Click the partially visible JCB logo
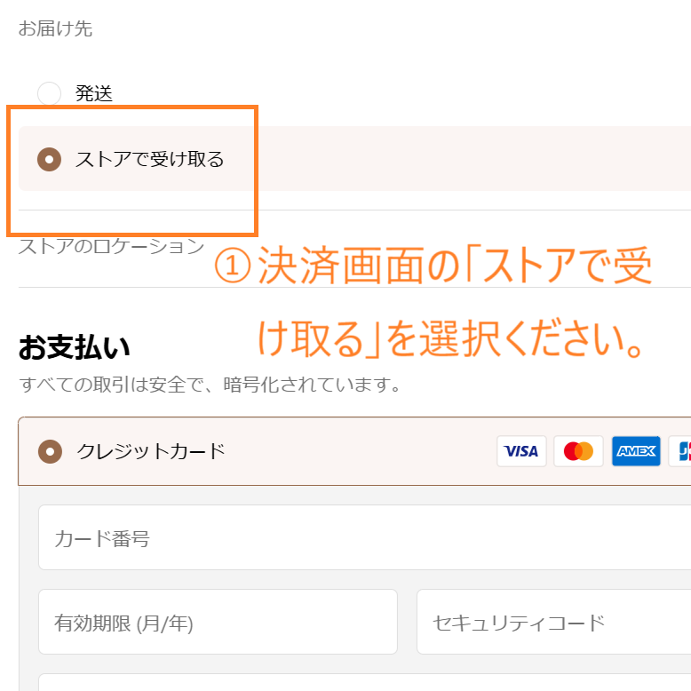The image size is (691, 691). pyautogui.click(x=682, y=451)
